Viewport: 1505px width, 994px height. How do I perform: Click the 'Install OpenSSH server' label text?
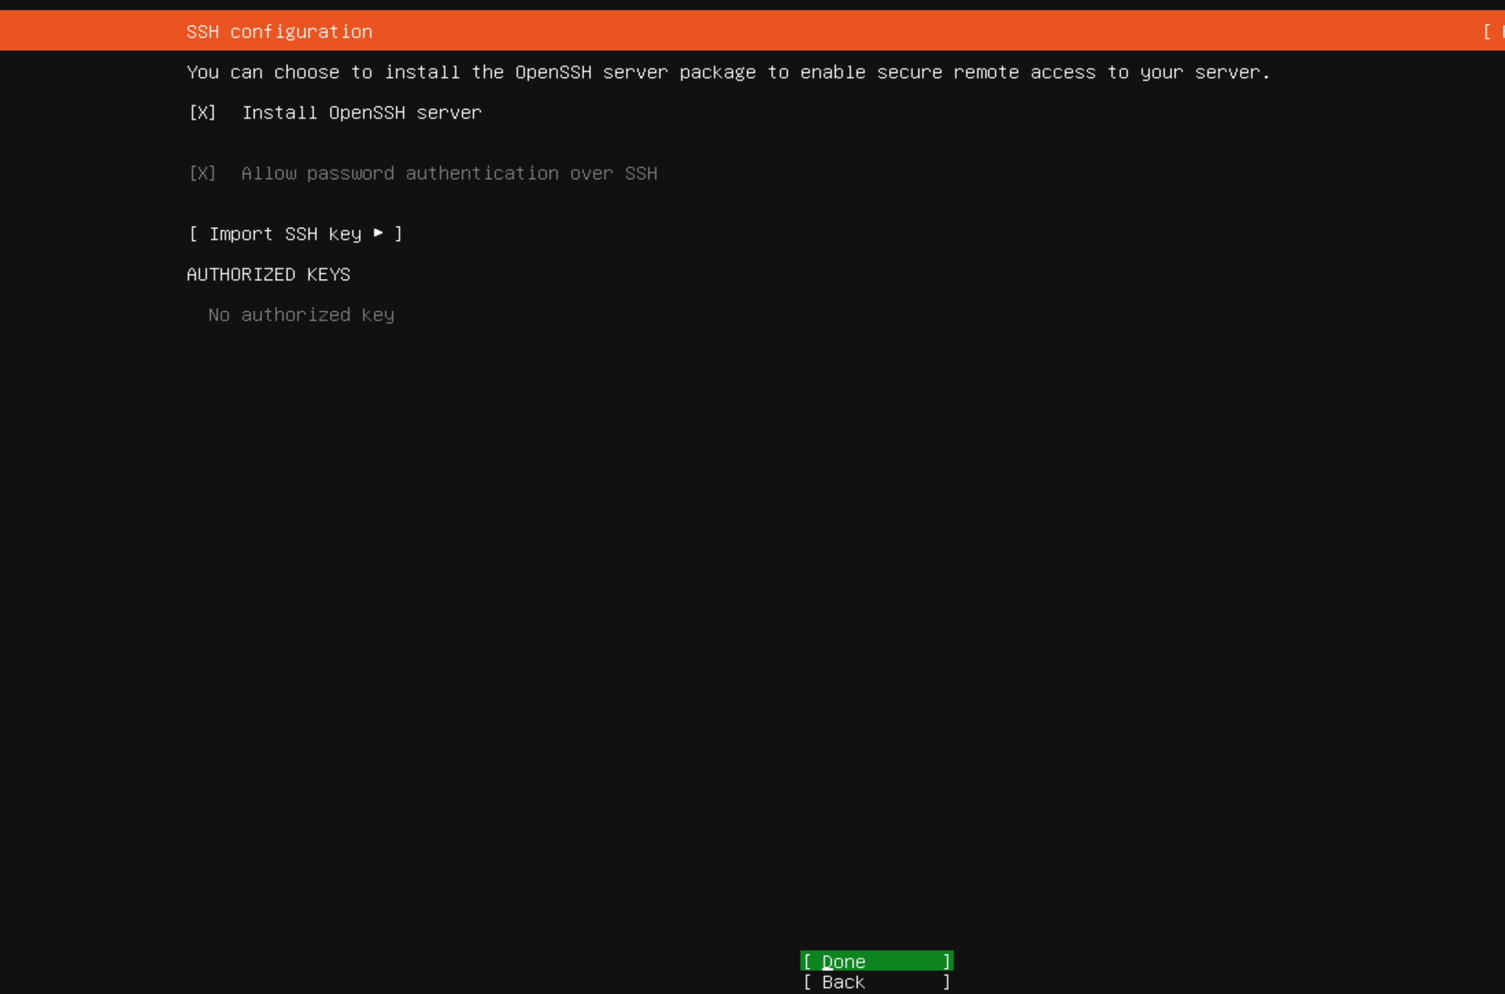361,113
